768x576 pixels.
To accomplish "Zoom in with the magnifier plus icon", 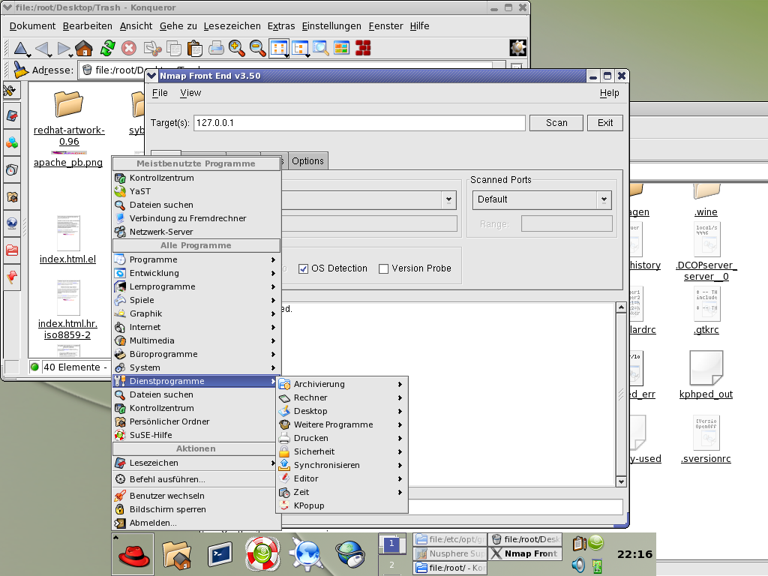I will (x=236, y=49).
